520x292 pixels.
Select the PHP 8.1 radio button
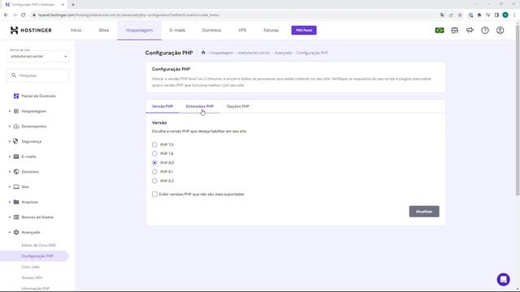[x=154, y=172]
